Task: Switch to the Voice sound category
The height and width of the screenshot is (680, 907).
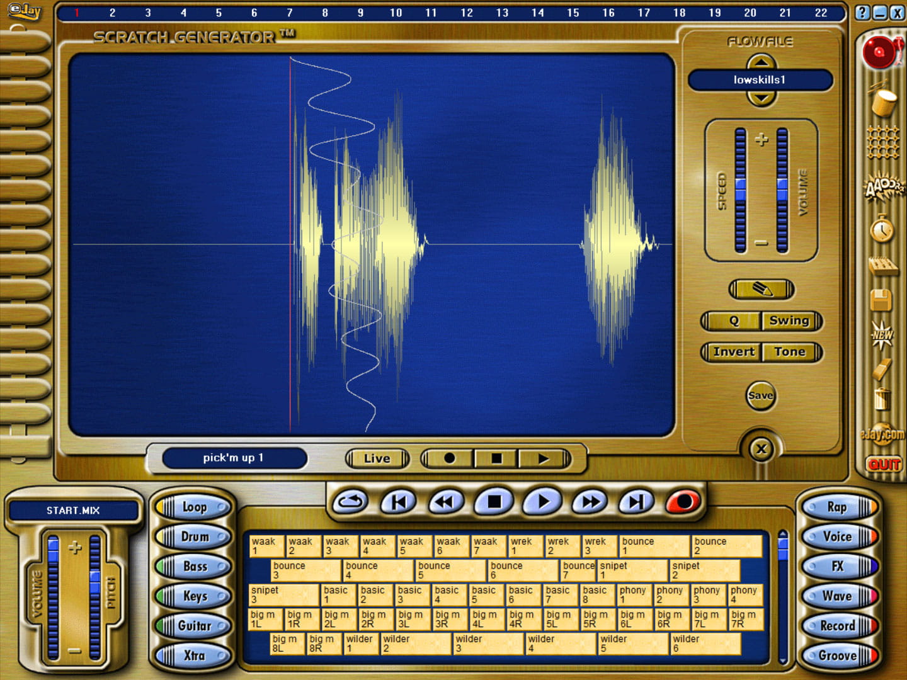Action: tap(837, 536)
